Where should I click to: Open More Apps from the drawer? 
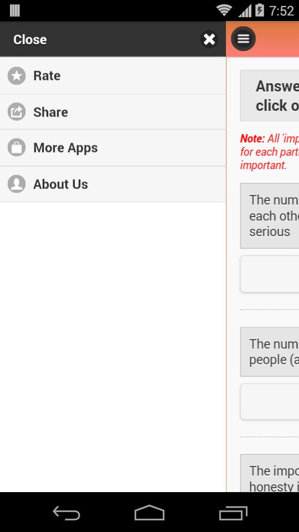[x=113, y=148]
